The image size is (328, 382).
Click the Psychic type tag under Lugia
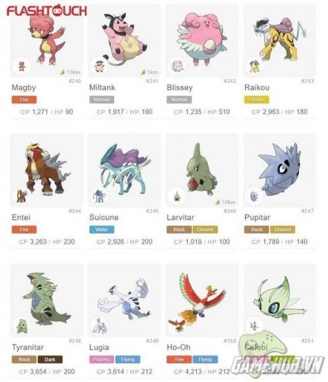(x=102, y=359)
